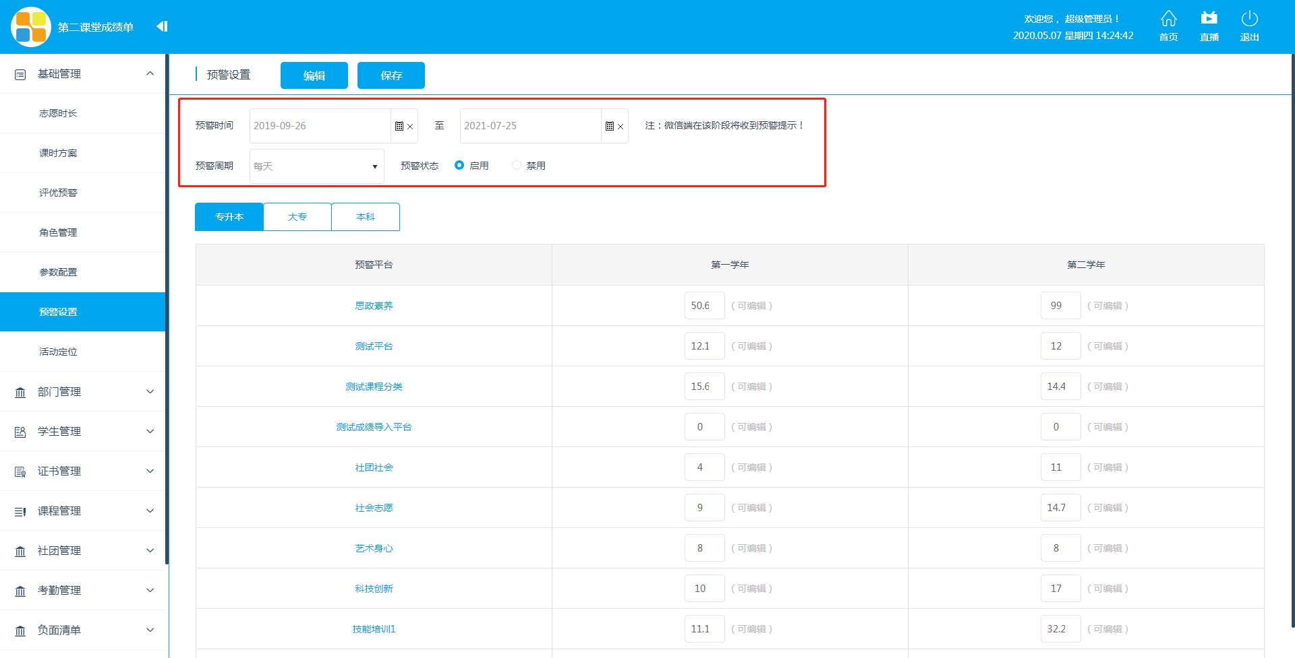Click the 编辑 button
This screenshot has width=1295, height=658.
click(314, 75)
